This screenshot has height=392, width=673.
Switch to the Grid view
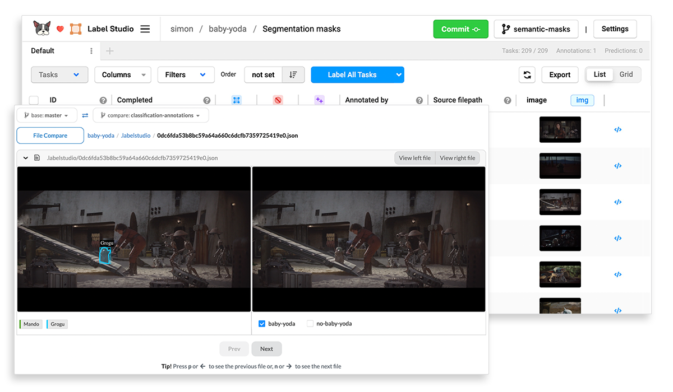[x=626, y=74]
